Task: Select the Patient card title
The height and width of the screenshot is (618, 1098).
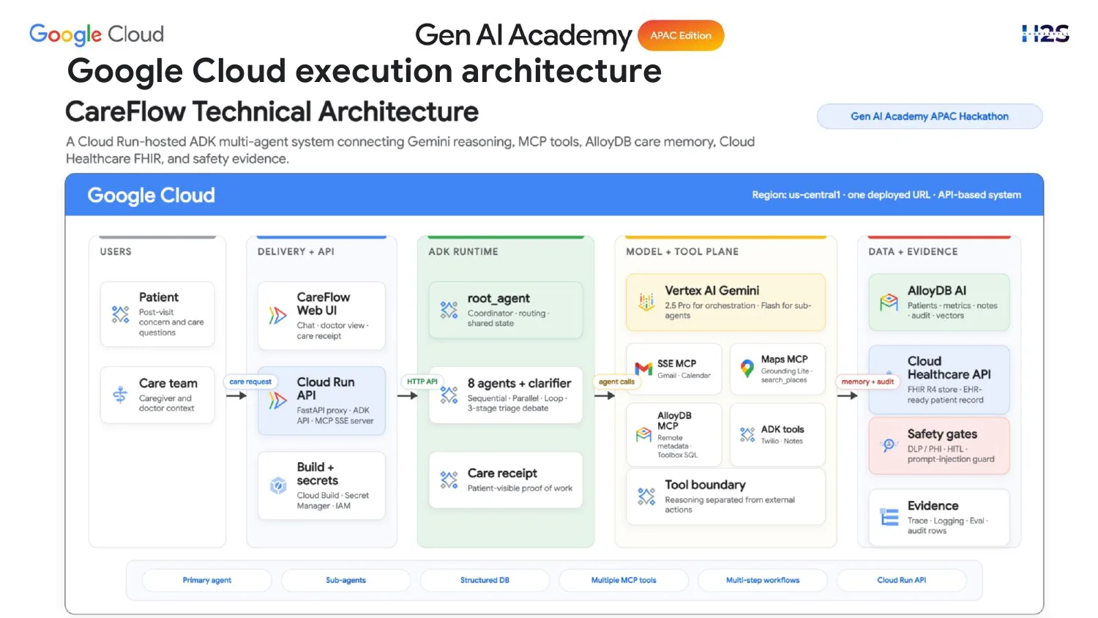Action: pos(159,297)
